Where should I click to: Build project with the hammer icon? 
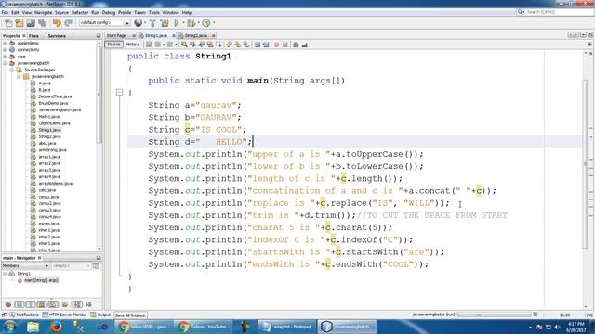152,23
